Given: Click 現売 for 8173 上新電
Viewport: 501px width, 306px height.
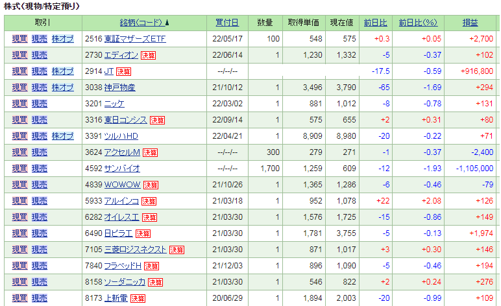Looking at the screenshot, I should (x=40, y=298).
